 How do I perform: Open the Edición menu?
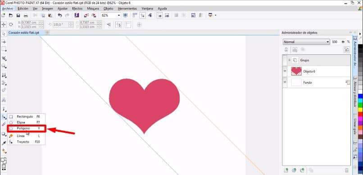(23, 9)
